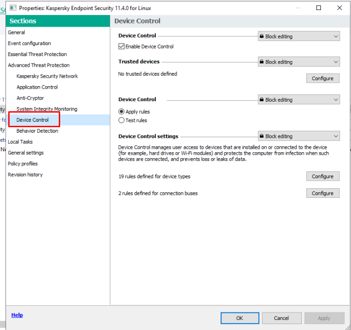351x330 pixels.
Task: Click 'No trusted devices defined' text
Action: tap(147, 74)
